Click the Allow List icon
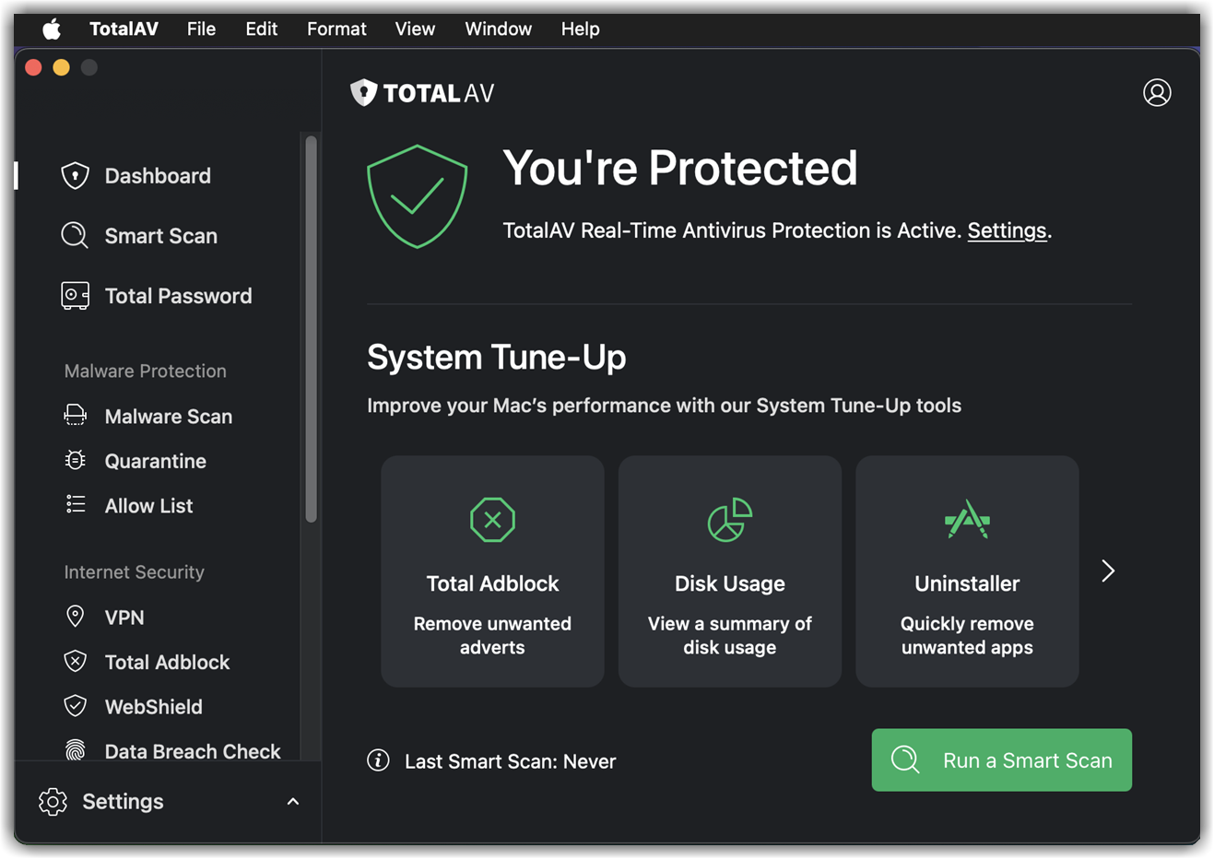The image size is (1214, 859). (76, 505)
